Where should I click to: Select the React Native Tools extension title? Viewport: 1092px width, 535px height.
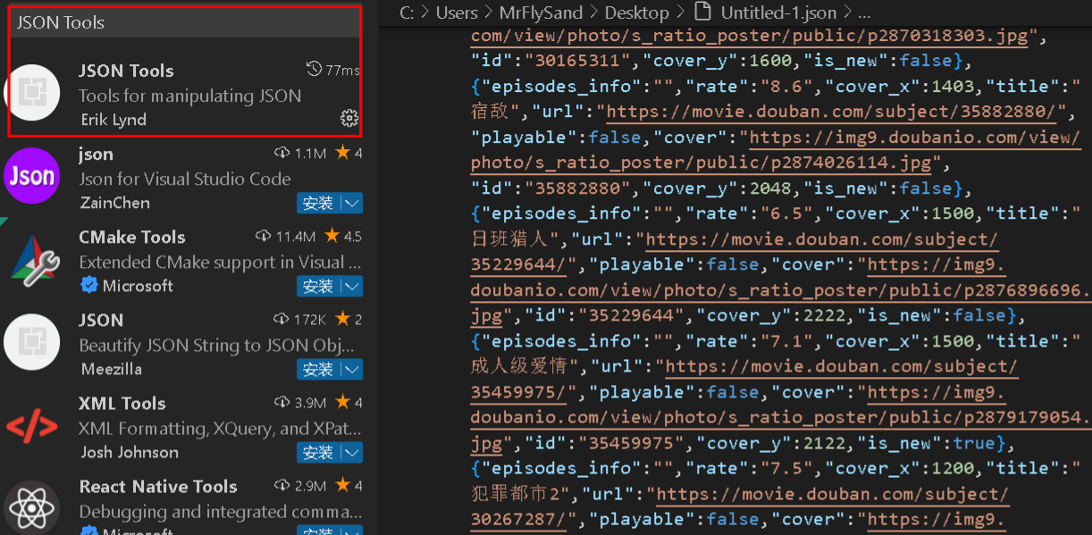tap(158, 486)
